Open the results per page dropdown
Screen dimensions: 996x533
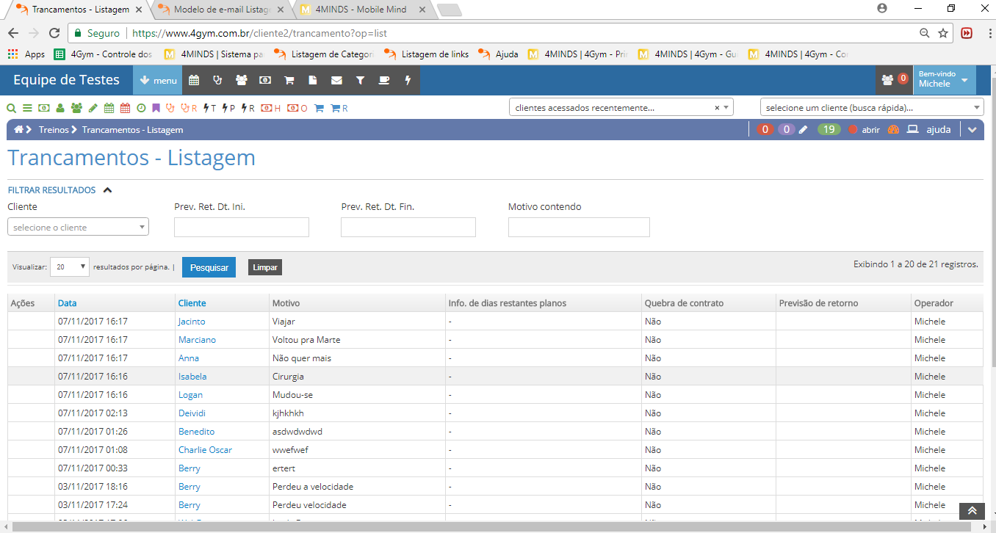70,267
